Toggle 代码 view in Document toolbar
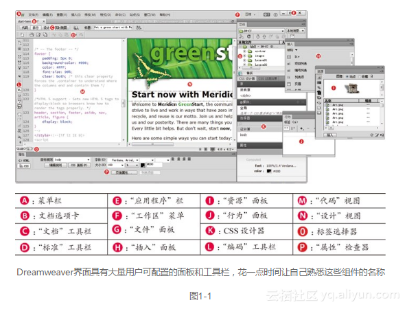This screenshot has height=309, width=407. click(25, 27)
